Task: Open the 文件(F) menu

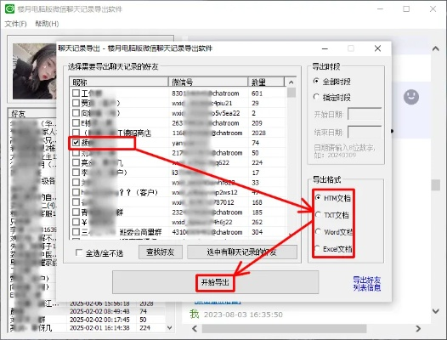Action: pos(15,24)
